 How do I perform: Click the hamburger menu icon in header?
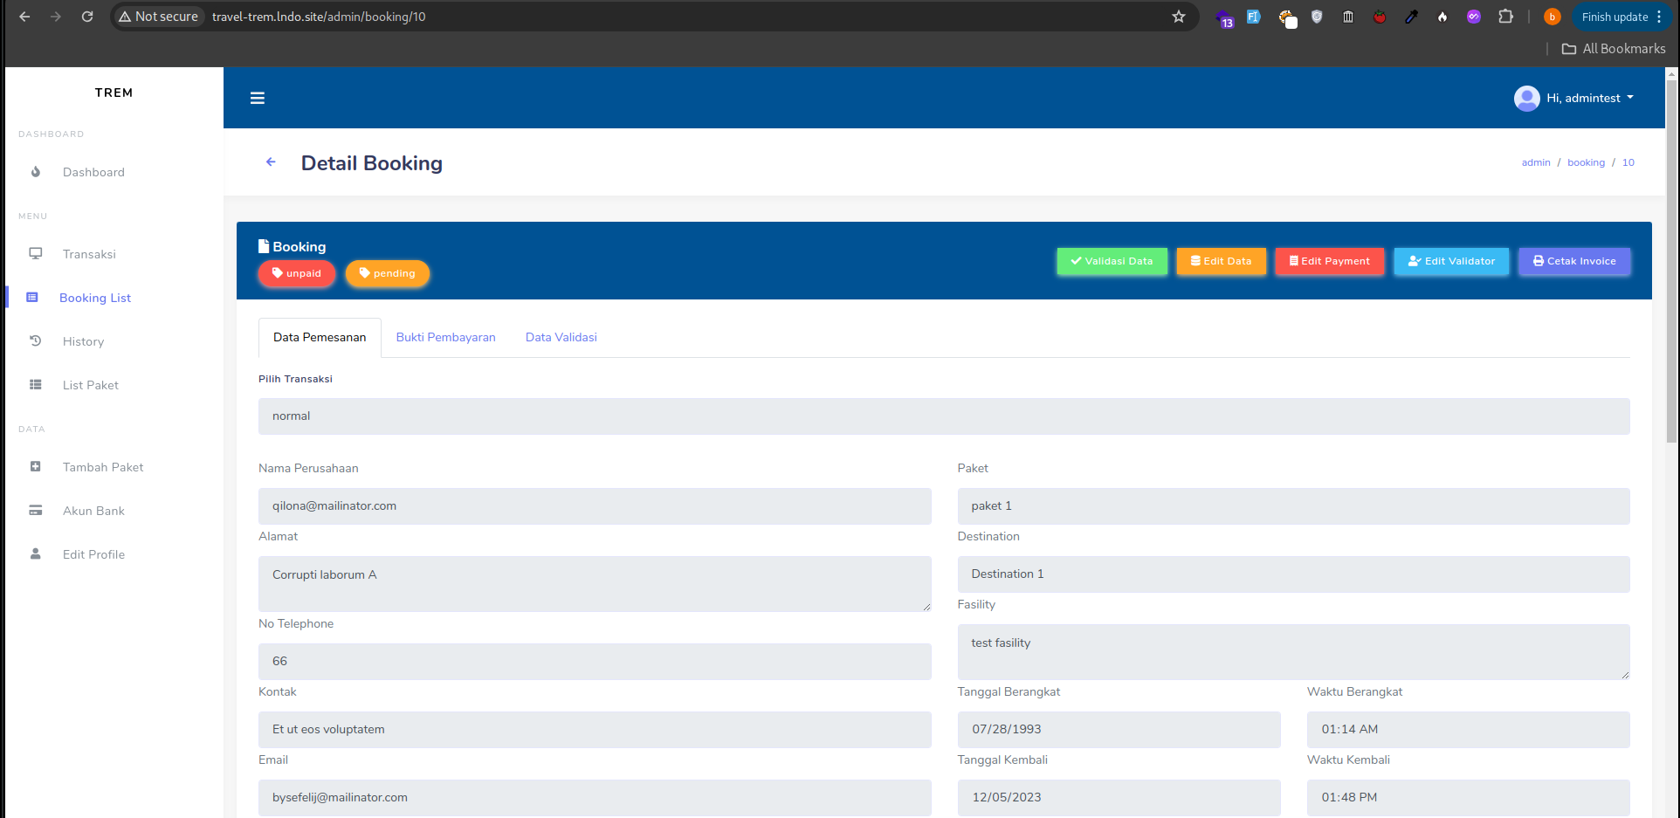tap(257, 98)
